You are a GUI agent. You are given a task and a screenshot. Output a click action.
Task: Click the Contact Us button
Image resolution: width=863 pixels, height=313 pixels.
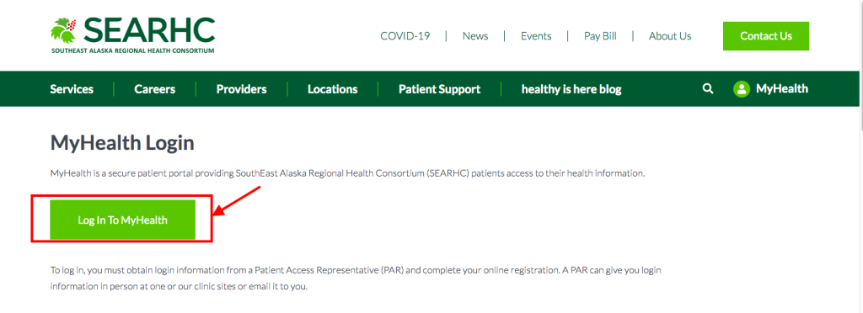[x=766, y=36]
